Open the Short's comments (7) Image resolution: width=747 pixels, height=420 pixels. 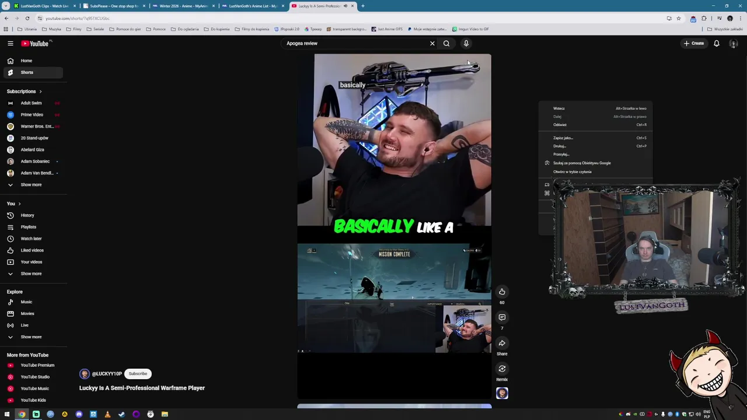coord(502,317)
